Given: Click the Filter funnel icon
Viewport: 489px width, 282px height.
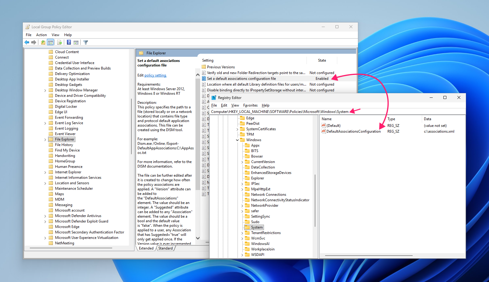Looking at the screenshot, I should tap(86, 42).
